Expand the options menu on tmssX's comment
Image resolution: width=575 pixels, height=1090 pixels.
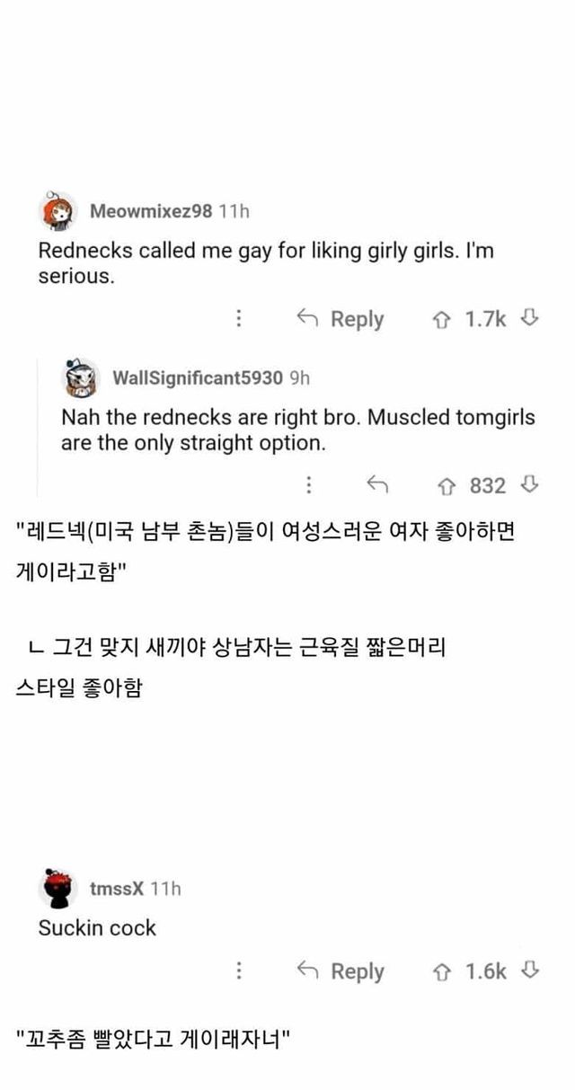point(238,970)
